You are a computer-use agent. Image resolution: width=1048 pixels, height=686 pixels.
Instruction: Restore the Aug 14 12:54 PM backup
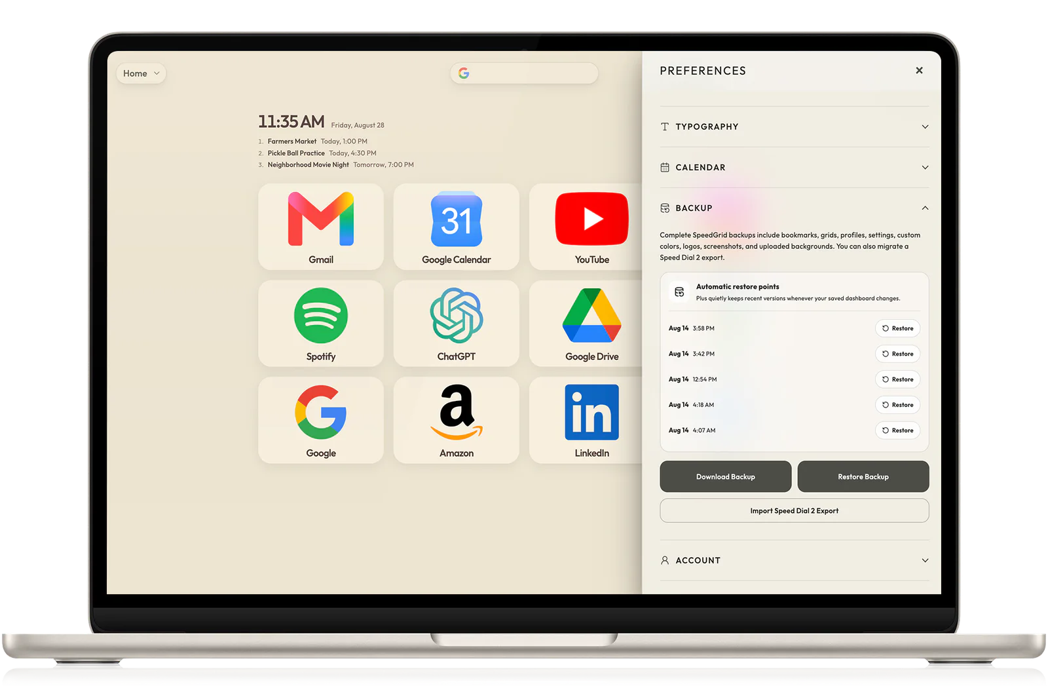coord(897,379)
